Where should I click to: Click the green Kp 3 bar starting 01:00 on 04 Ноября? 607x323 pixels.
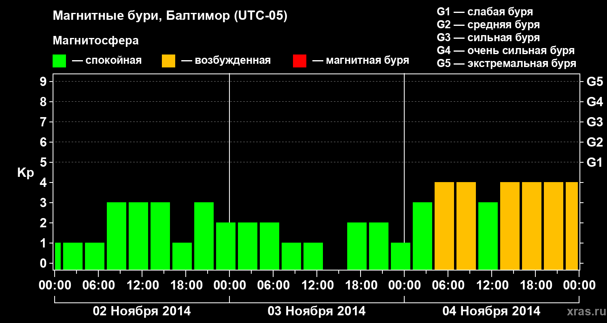422,236
